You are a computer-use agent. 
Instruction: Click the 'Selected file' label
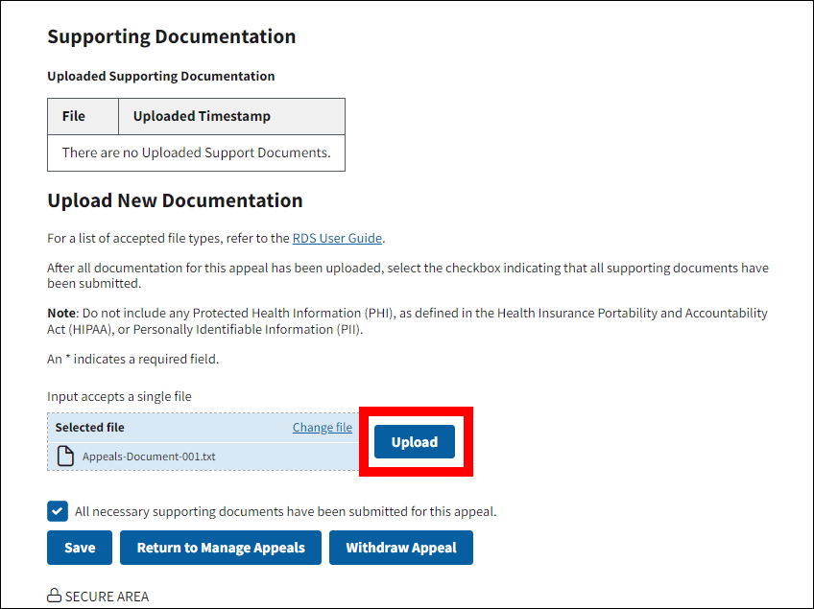89,428
